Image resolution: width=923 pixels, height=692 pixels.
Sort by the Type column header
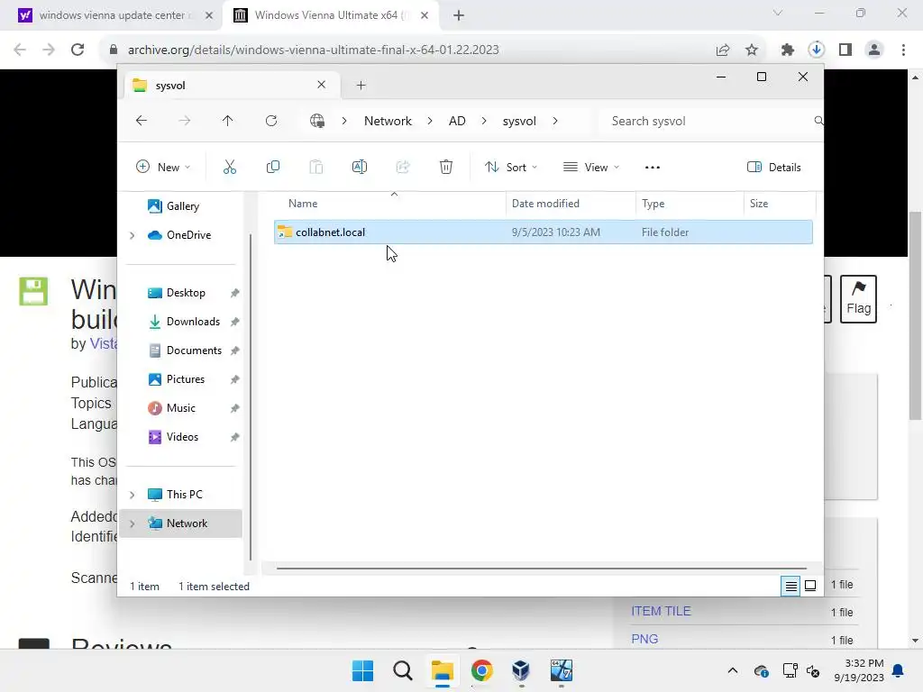pyautogui.click(x=653, y=204)
